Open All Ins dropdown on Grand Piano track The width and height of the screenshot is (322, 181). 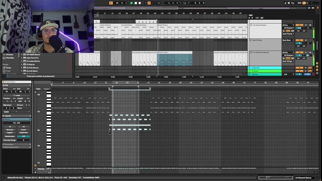[288, 25]
